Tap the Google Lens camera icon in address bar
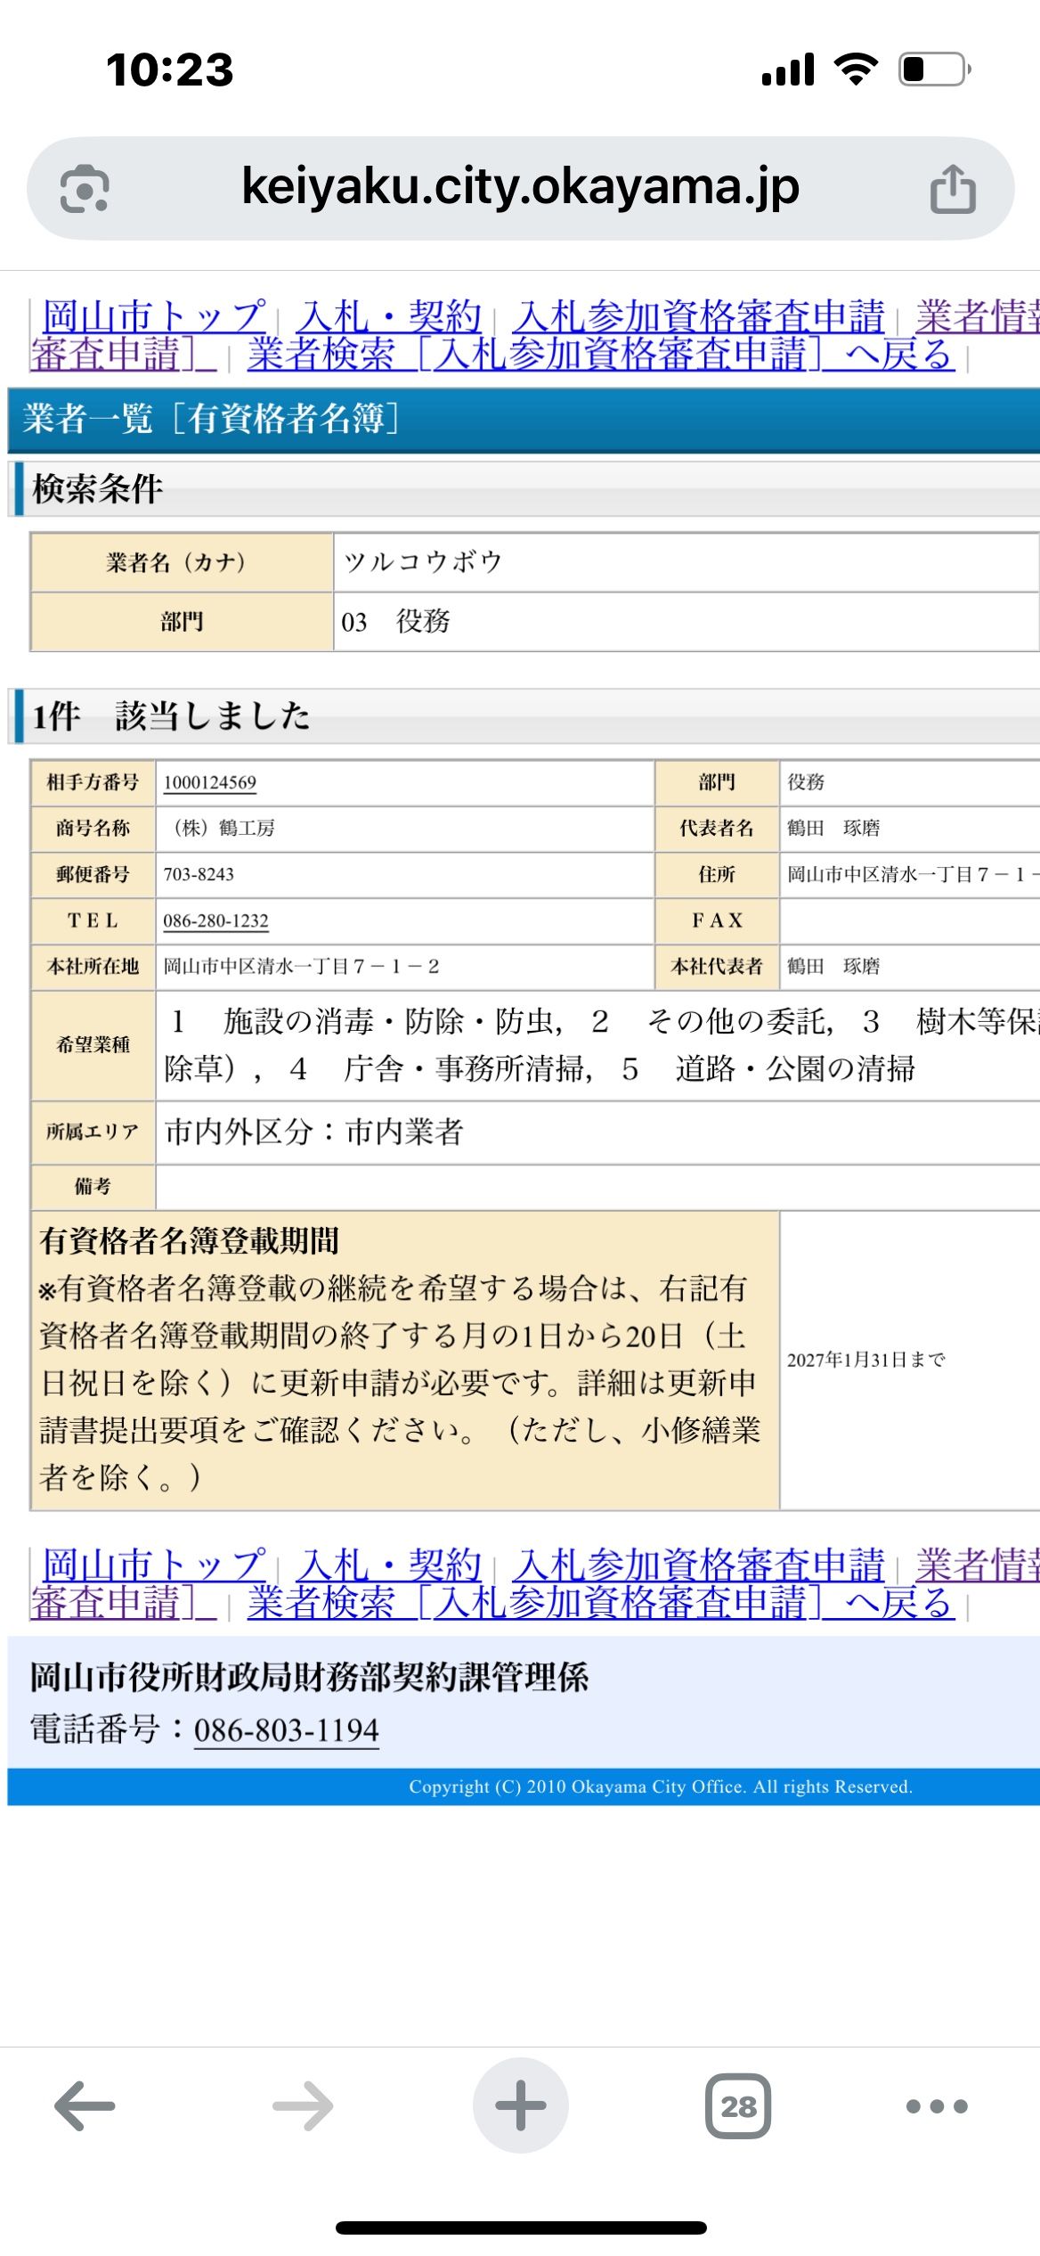The image size is (1040, 2256). pyautogui.click(x=85, y=189)
